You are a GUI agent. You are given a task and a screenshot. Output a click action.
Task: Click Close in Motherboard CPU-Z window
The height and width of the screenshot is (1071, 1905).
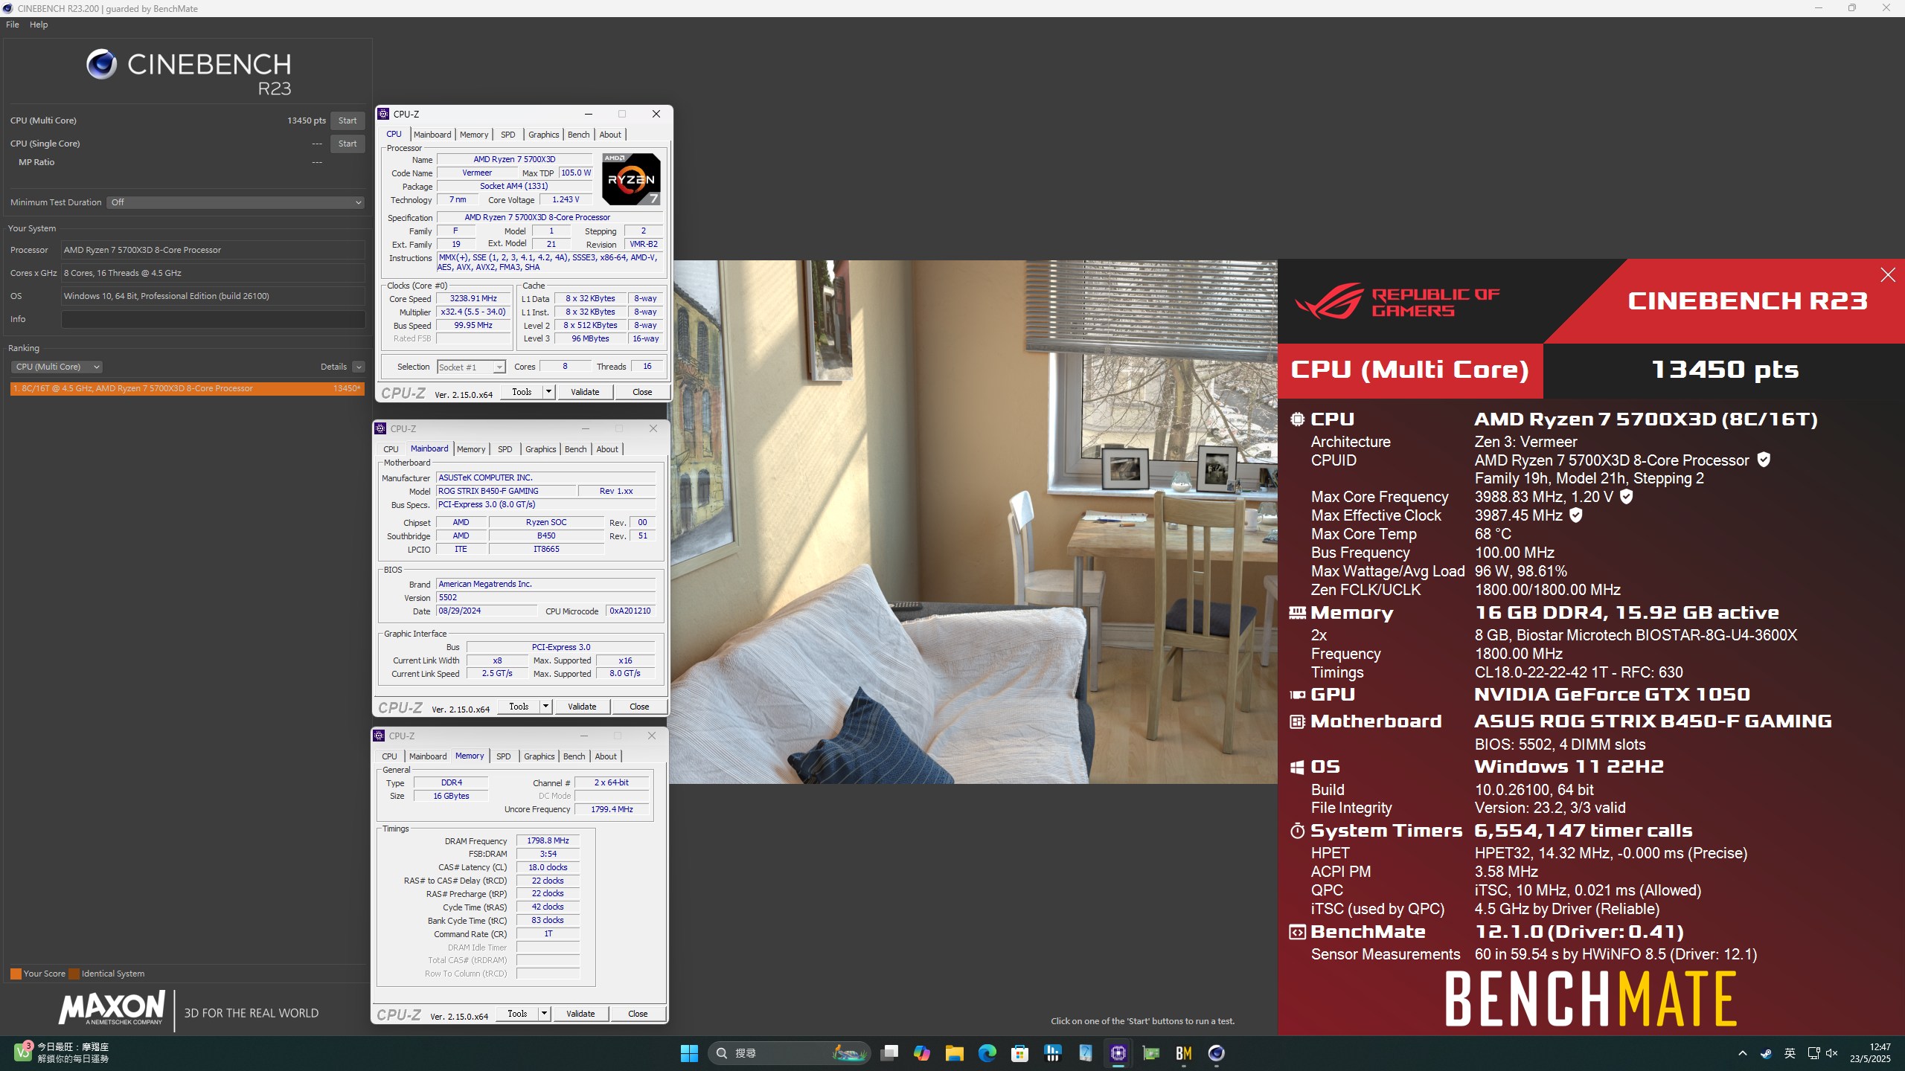click(x=639, y=707)
